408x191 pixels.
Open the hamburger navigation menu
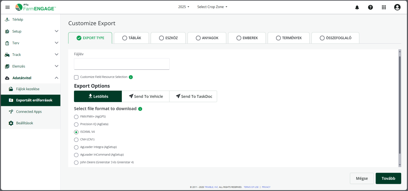tap(7, 7)
